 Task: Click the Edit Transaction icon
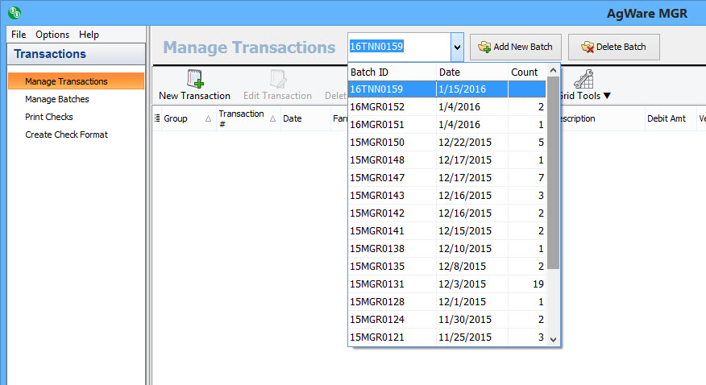(277, 79)
